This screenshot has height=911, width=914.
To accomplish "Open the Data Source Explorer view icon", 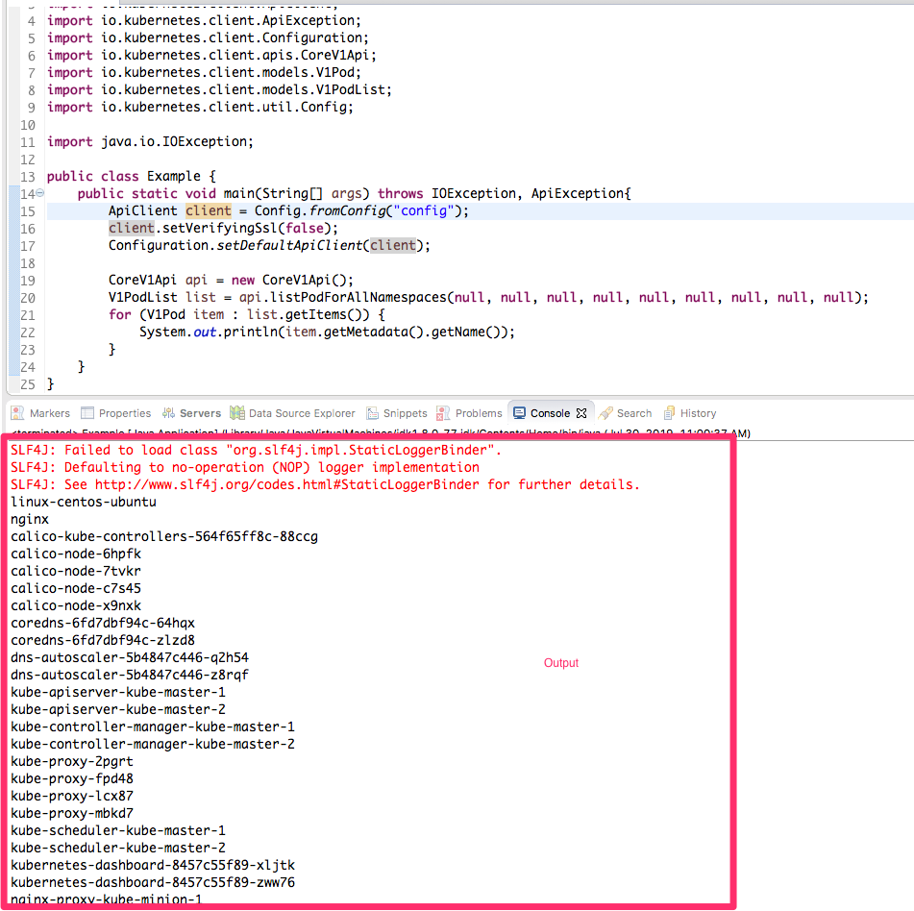I will 235,412.
